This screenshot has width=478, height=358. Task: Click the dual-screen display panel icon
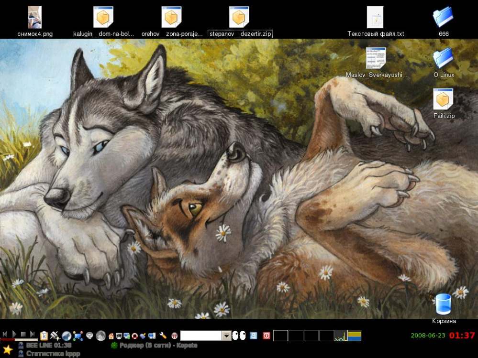click(x=127, y=336)
